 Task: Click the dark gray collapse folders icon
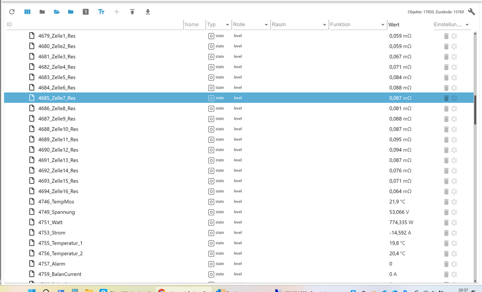tap(42, 12)
